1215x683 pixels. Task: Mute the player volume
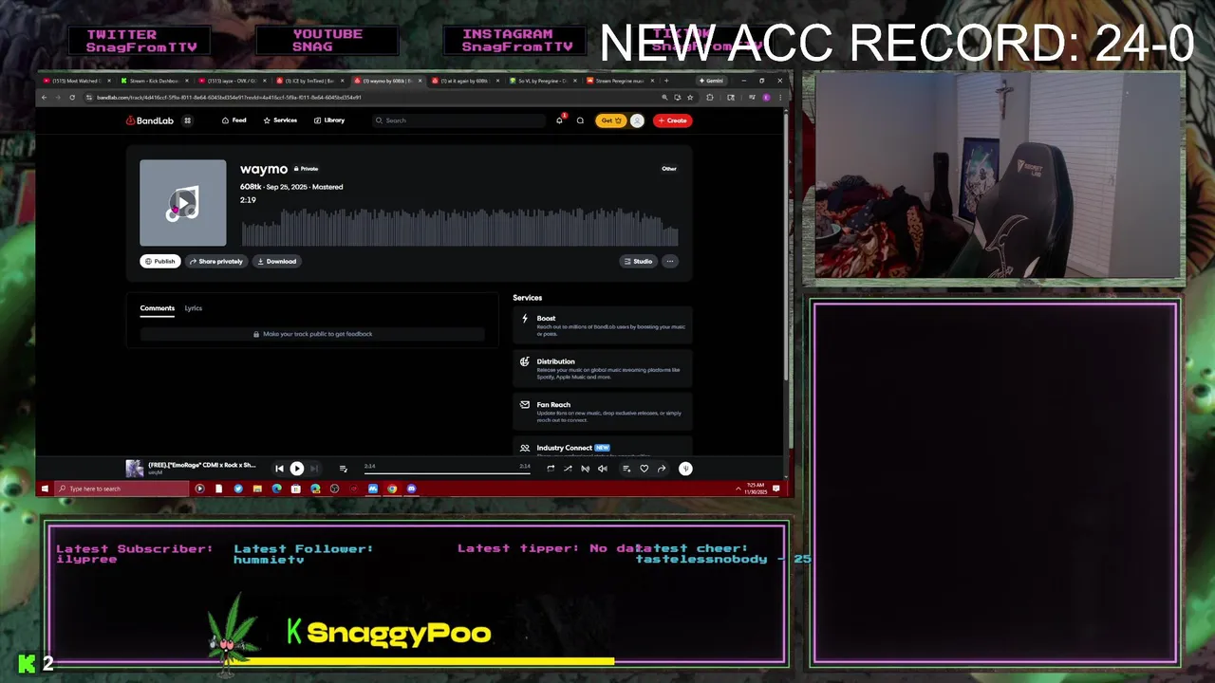(x=603, y=469)
